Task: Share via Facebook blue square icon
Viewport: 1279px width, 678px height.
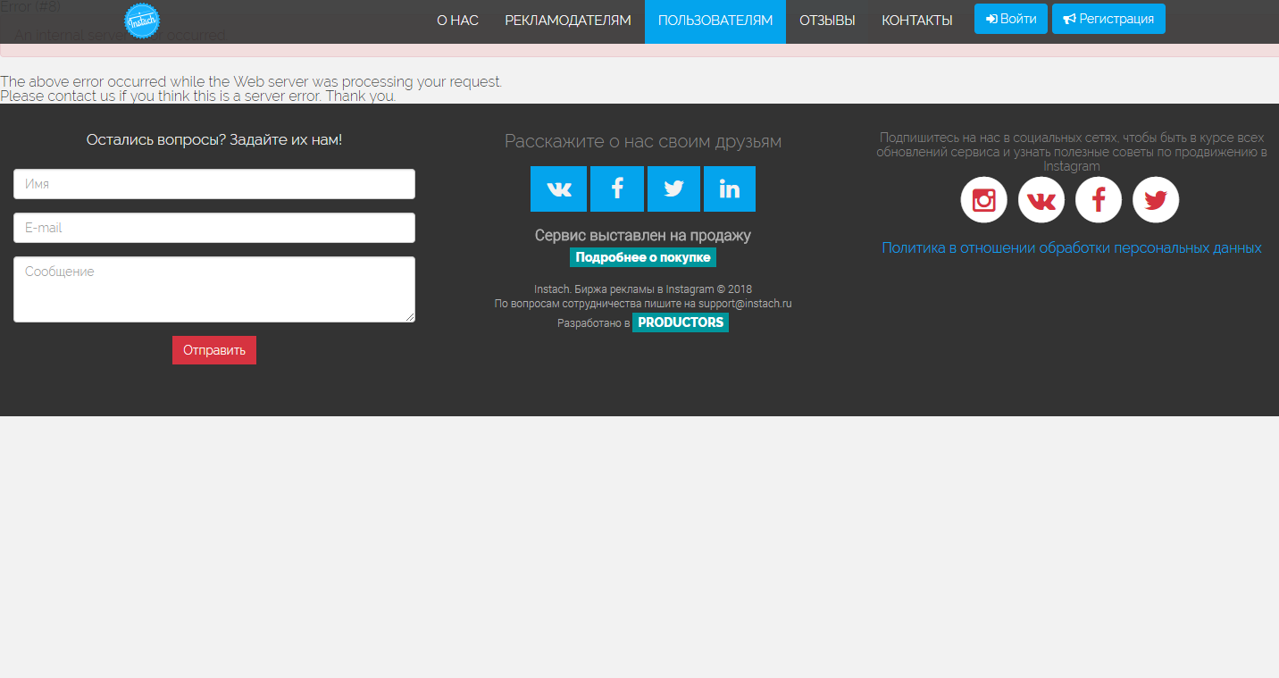Action: 616,188
